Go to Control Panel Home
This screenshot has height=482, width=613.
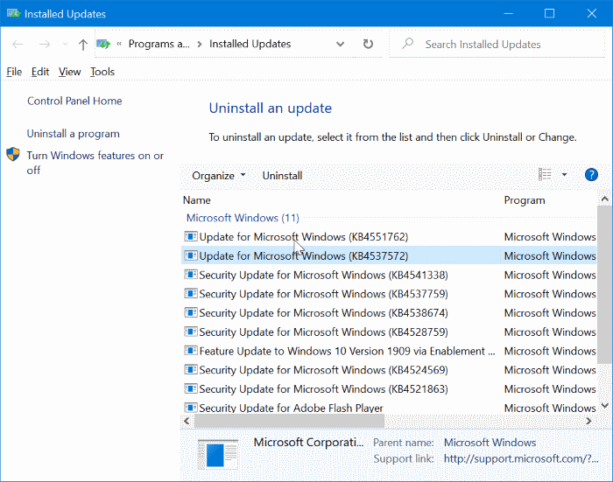pyautogui.click(x=74, y=101)
